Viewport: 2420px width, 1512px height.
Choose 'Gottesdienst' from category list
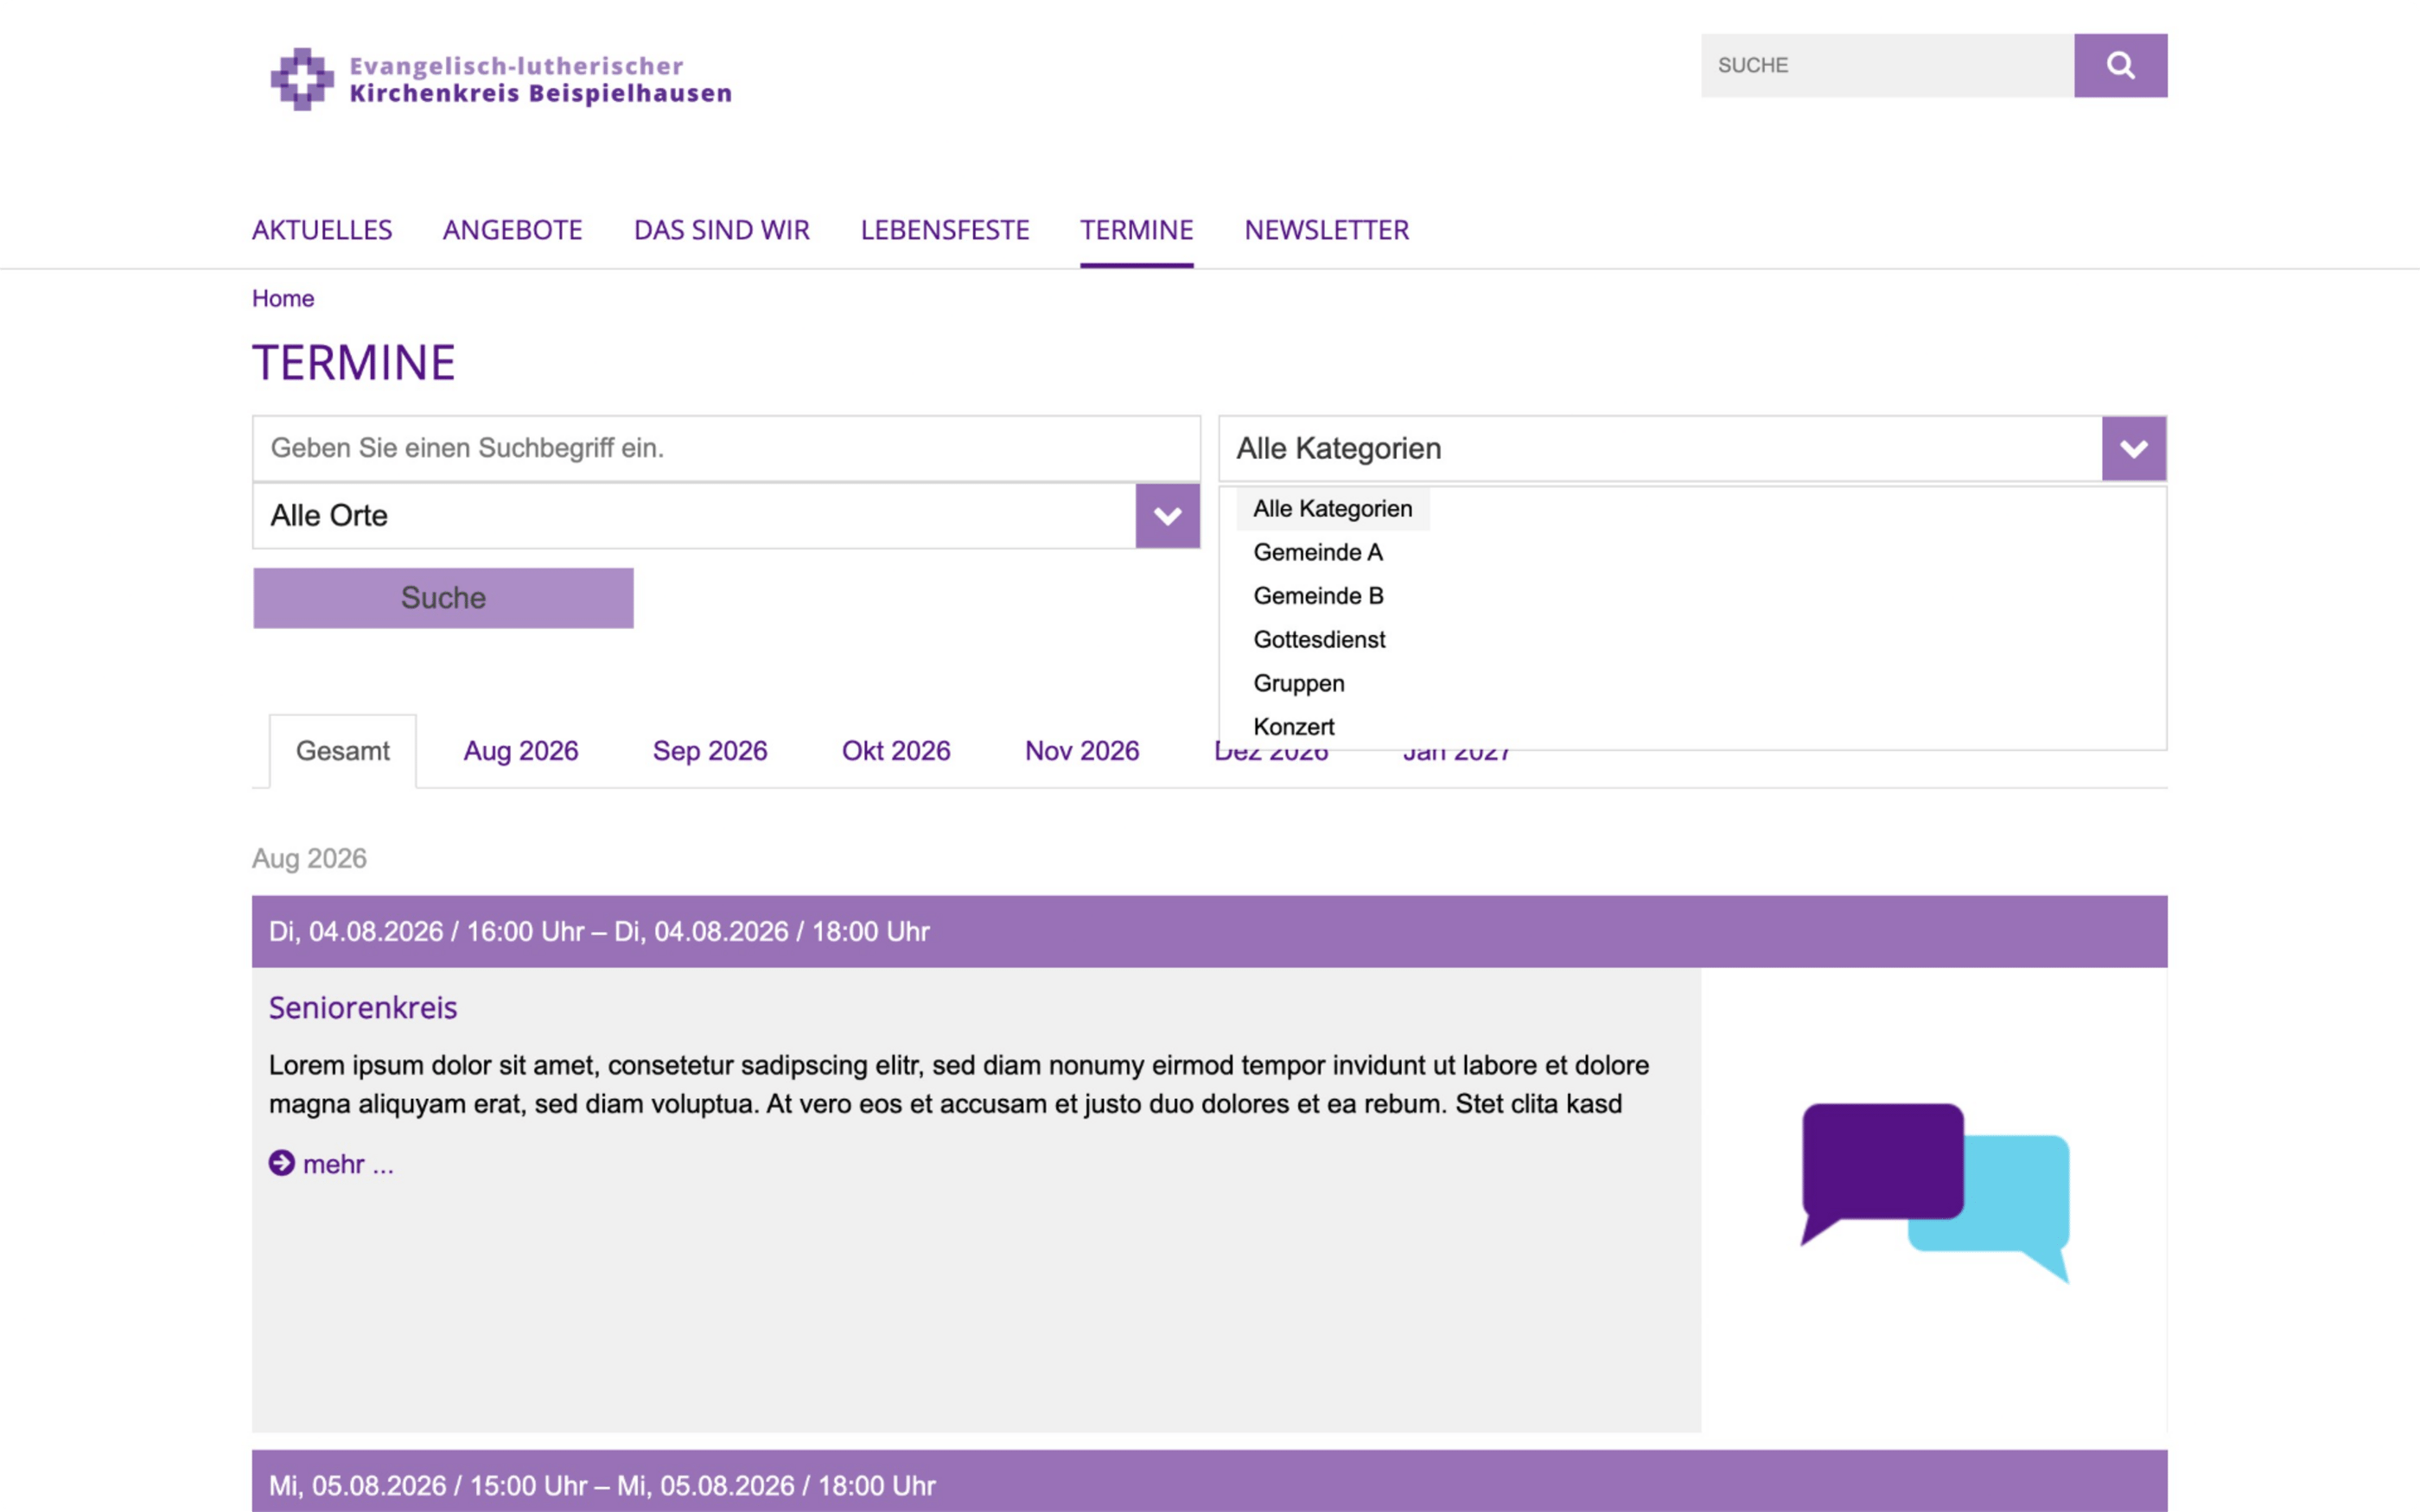click(x=1319, y=640)
